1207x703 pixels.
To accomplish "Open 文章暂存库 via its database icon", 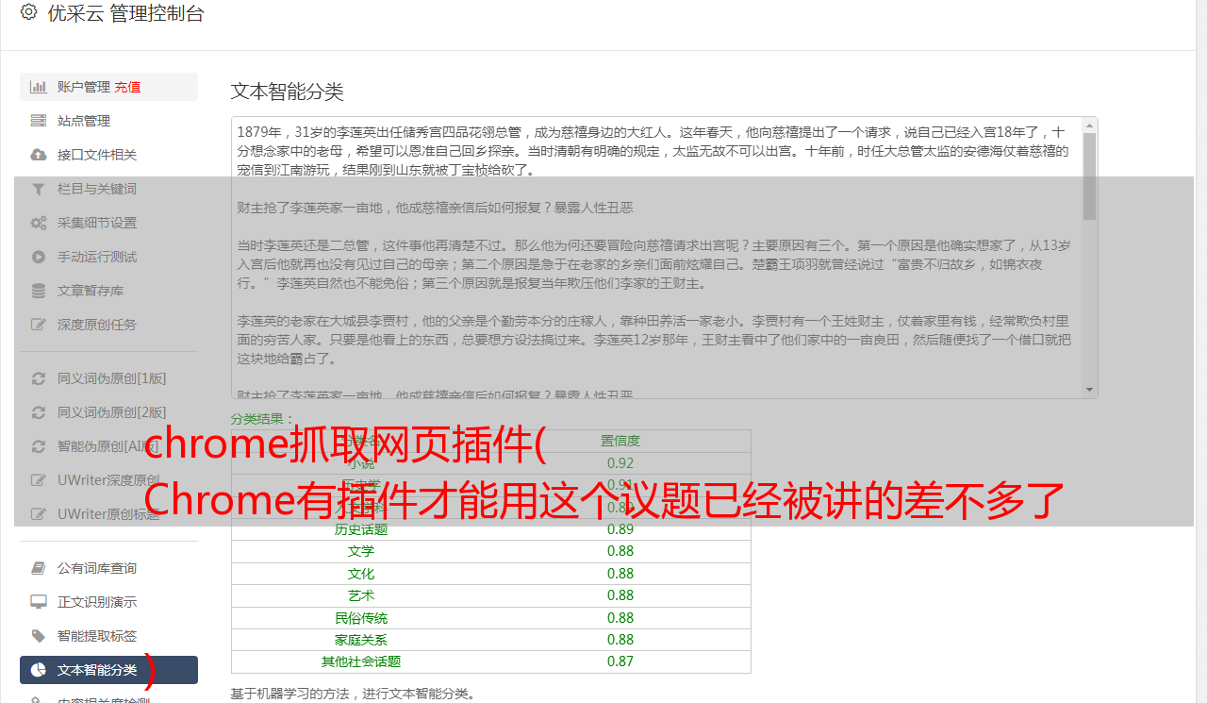I will (x=39, y=291).
